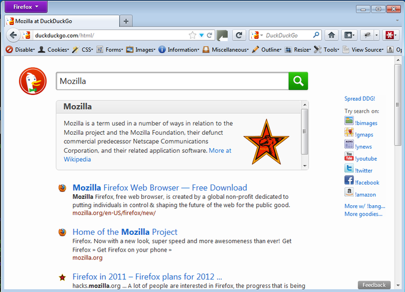
Task: Bookmark page with the star icon
Action: (192, 35)
